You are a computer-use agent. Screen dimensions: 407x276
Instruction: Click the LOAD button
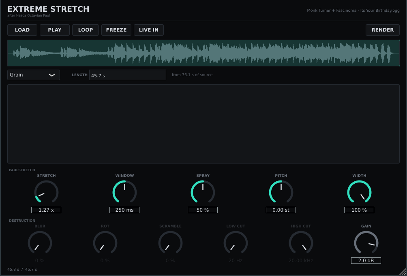[22, 30]
